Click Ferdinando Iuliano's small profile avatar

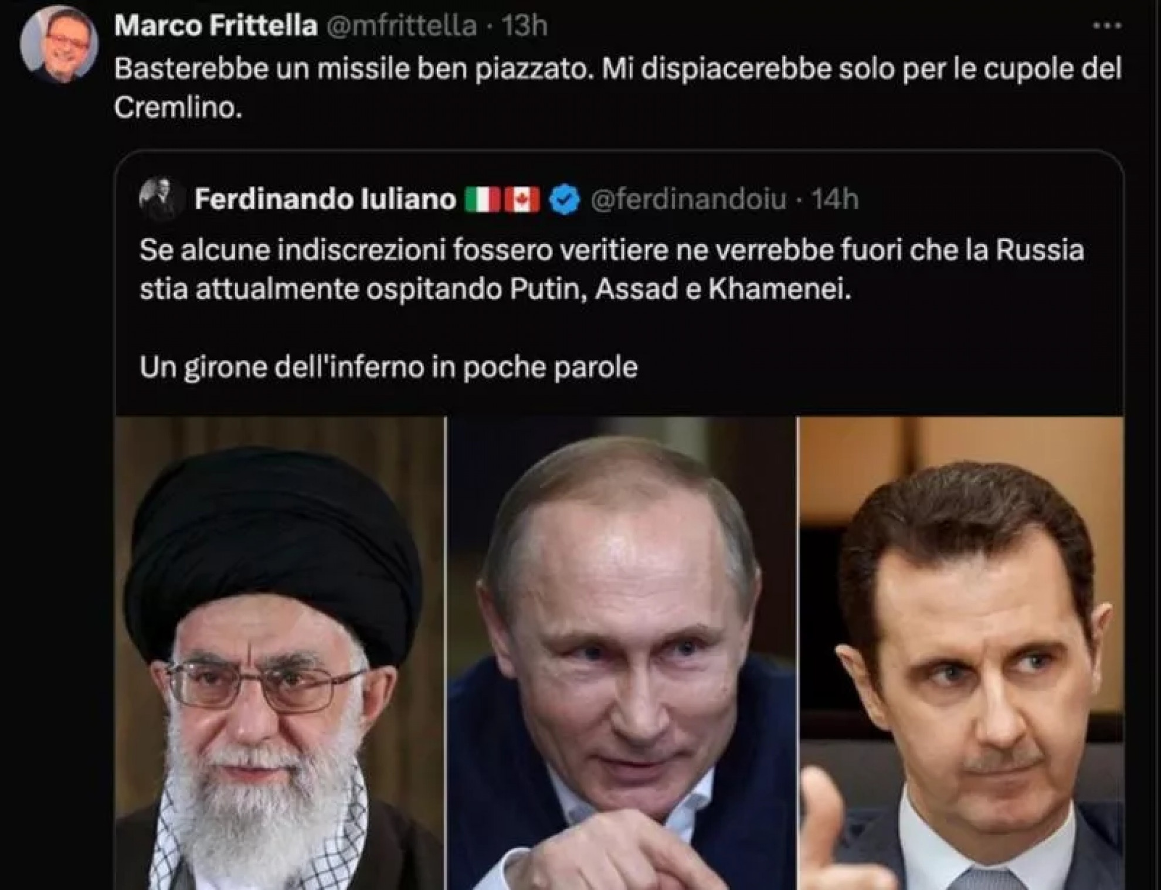(x=158, y=199)
